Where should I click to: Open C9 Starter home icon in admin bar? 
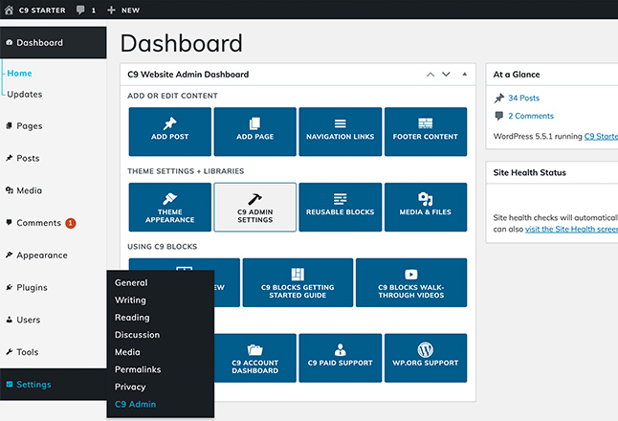point(9,10)
